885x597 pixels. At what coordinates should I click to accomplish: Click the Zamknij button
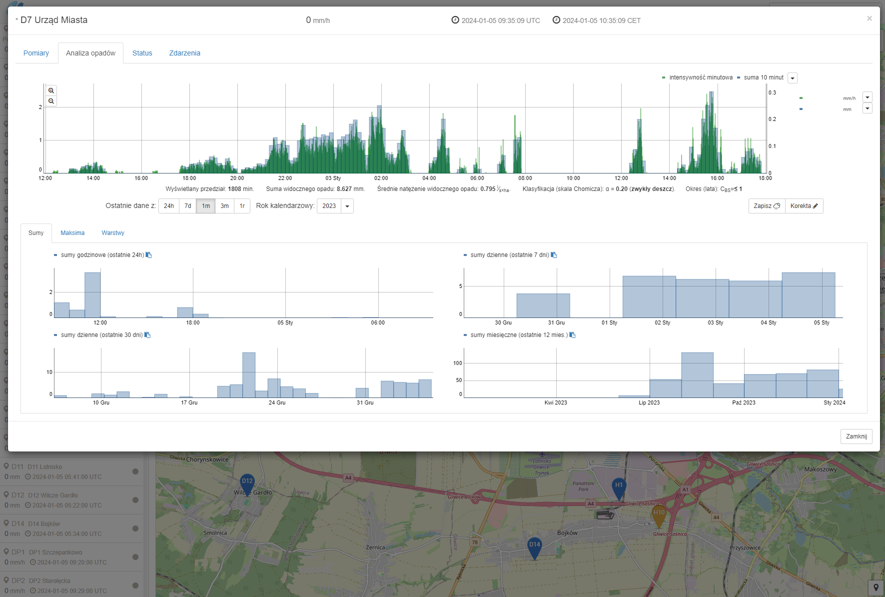tap(856, 436)
